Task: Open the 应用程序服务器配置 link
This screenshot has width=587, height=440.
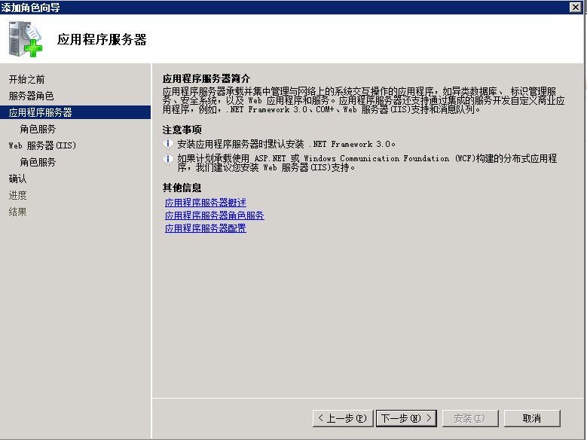Action: (206, 228)
